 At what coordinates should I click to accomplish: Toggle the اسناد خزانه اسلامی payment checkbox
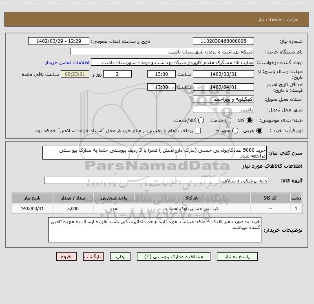[198, 131]
